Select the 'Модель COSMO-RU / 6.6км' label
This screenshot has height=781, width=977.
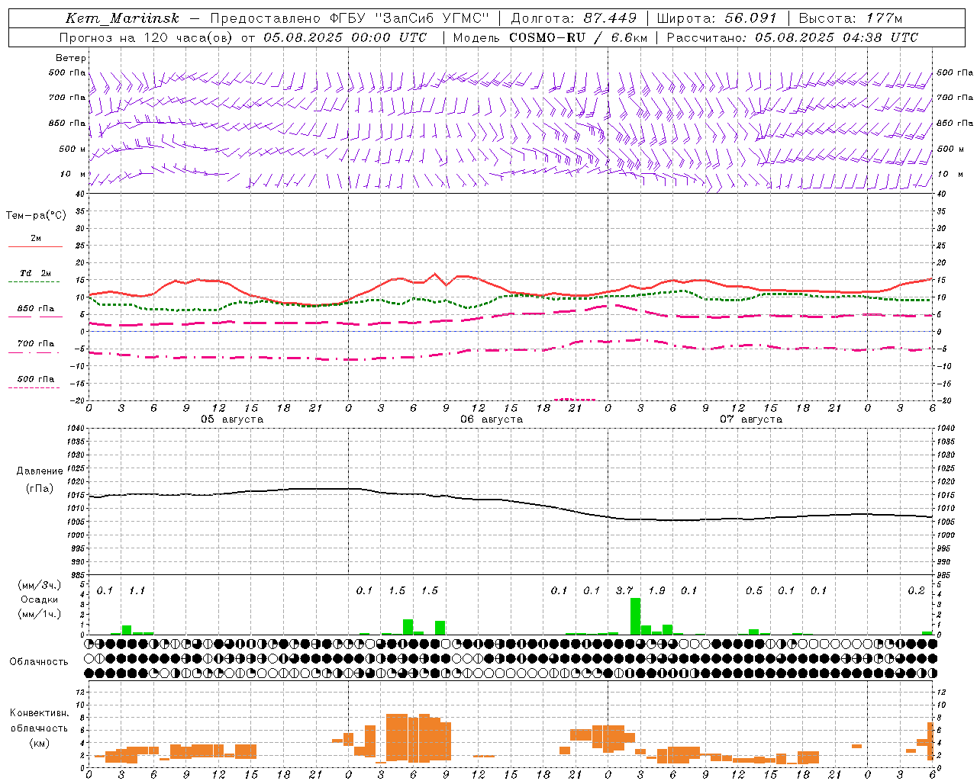tap(550, 37)
